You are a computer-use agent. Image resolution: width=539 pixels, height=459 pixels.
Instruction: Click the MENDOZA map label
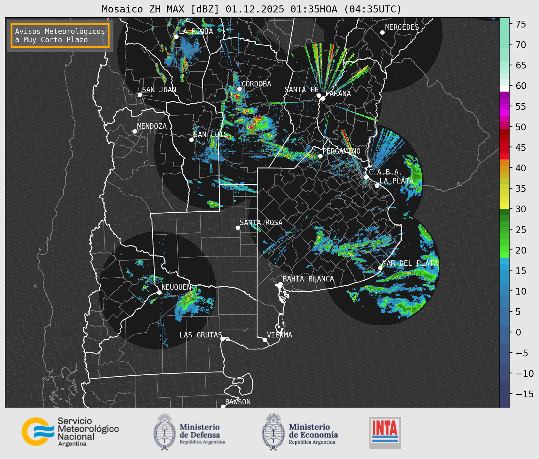152,126
